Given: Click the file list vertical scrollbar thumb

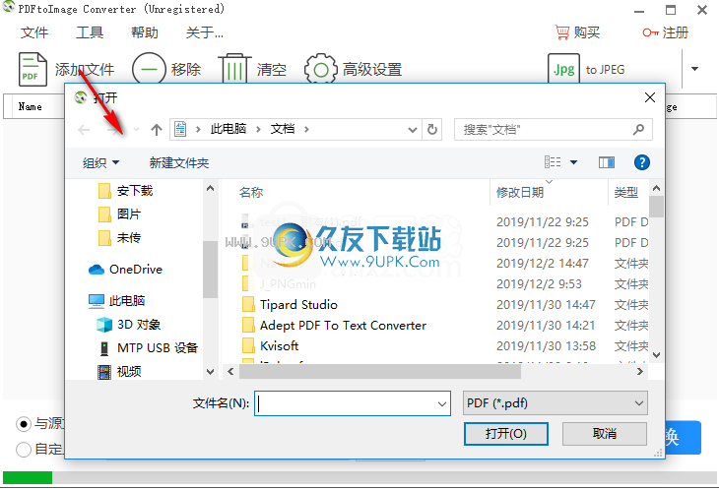Looking at the screenshot, I should (x=656, y=207).
